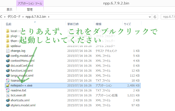
Task: Click the 1,021 KB size value
Action: [x=133, y=95]
